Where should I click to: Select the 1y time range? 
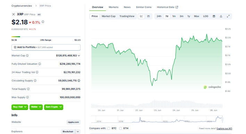tap(189, 16)
